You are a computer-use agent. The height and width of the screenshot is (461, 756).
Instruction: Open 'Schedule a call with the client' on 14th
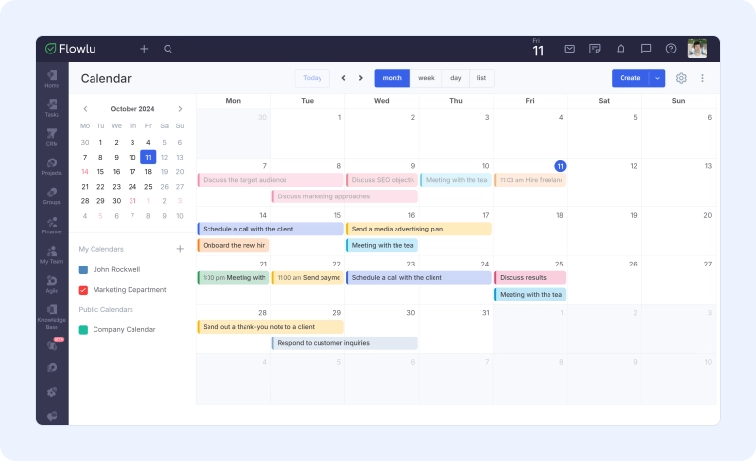[x=270, y=230]
